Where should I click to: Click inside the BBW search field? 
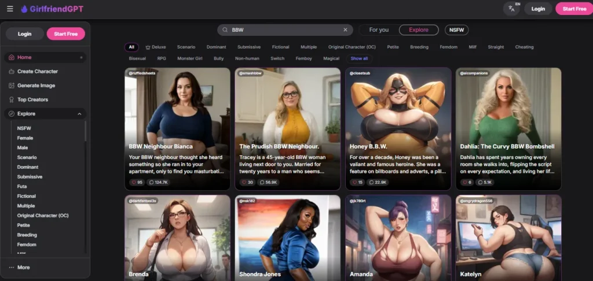coord(285,30)
